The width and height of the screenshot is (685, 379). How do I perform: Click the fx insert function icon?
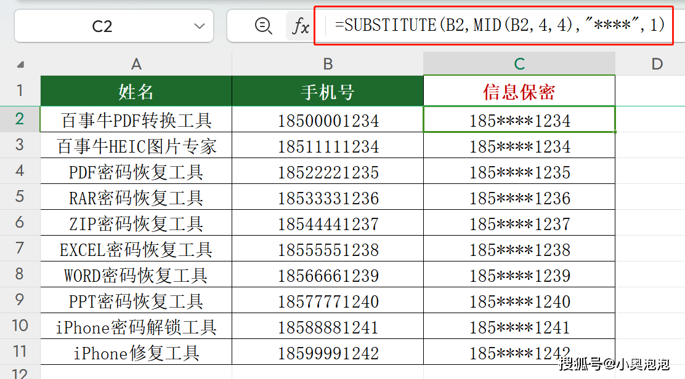tap(300, 26)
